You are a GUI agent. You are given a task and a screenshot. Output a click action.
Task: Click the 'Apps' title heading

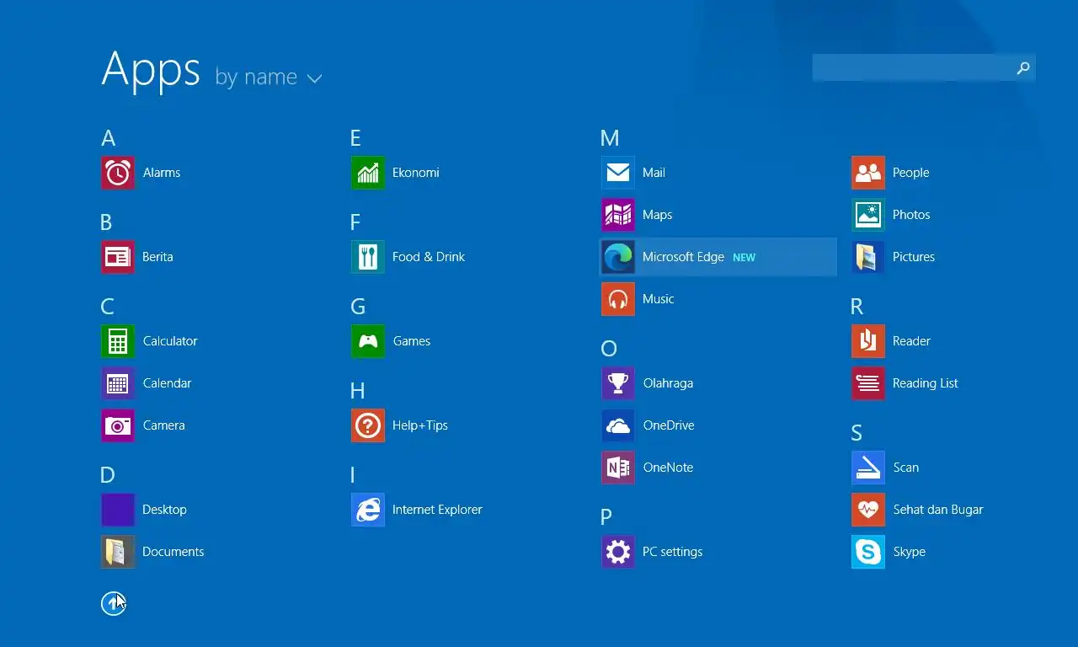151,69
